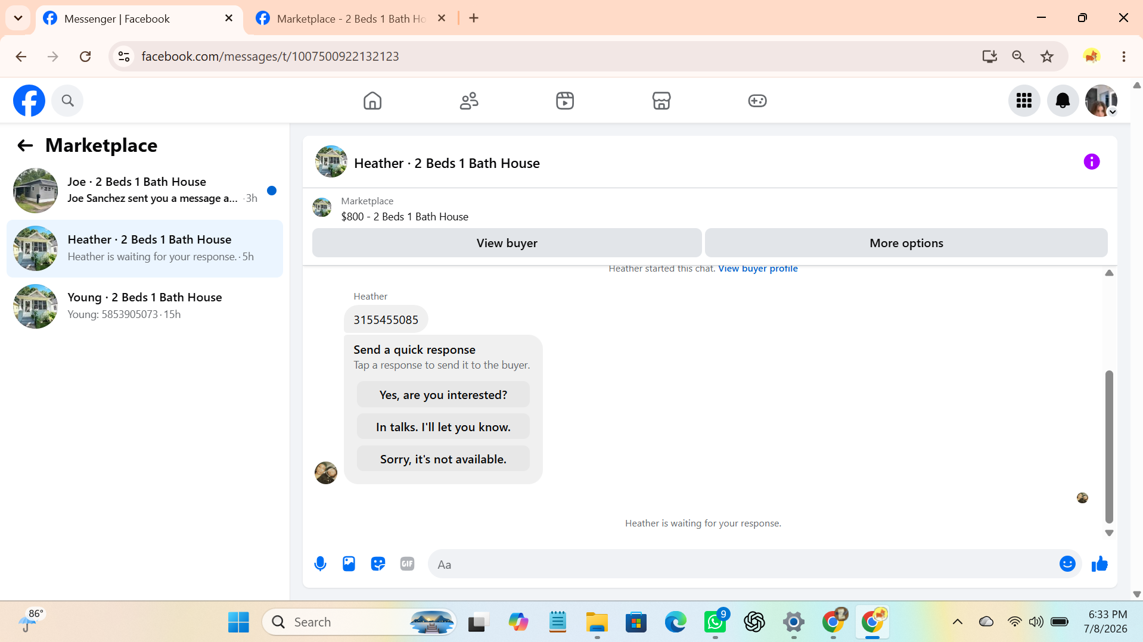1143x642 pixels.
Task: Send quick reply "Sorry, it's not available."
Action: (443, 459)
